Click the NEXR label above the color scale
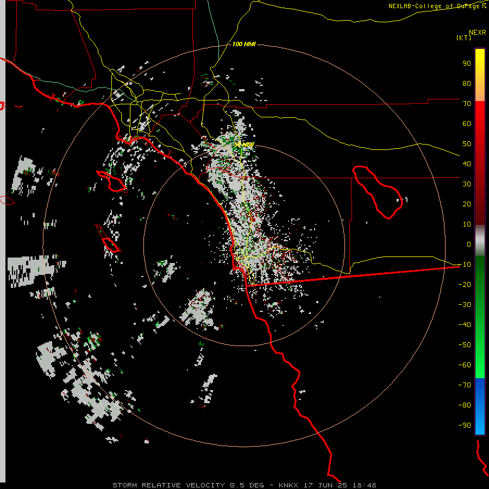 click(477, 32)
